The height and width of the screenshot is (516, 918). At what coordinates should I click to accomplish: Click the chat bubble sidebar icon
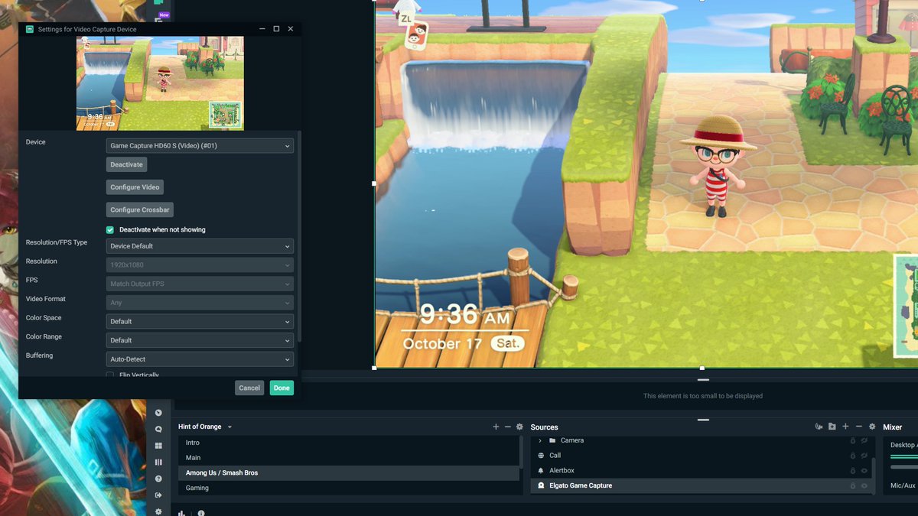point(158,430)
